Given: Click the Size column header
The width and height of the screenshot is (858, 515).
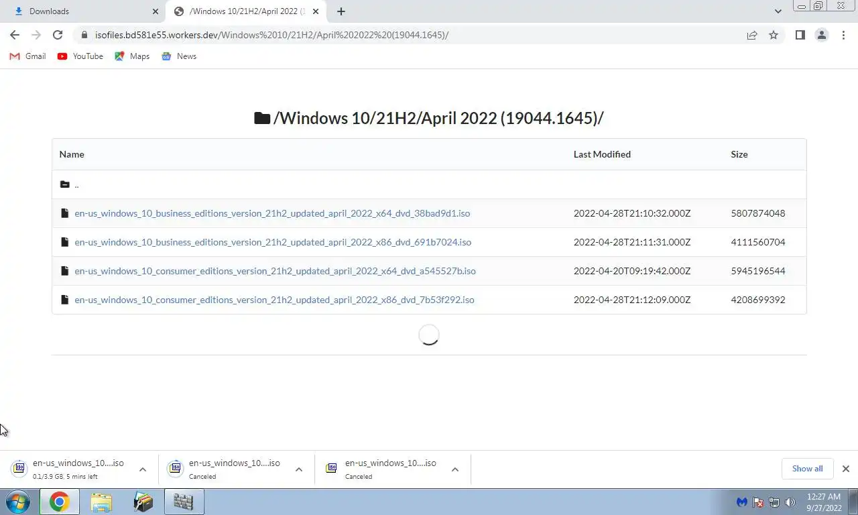Looking at the screenshot, I should click(x=739, y=154).
